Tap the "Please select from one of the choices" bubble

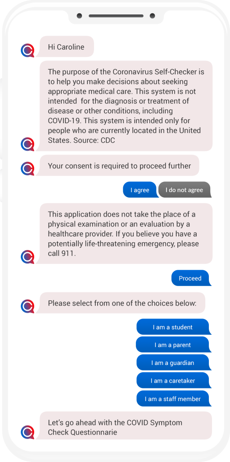click(122, 303)
